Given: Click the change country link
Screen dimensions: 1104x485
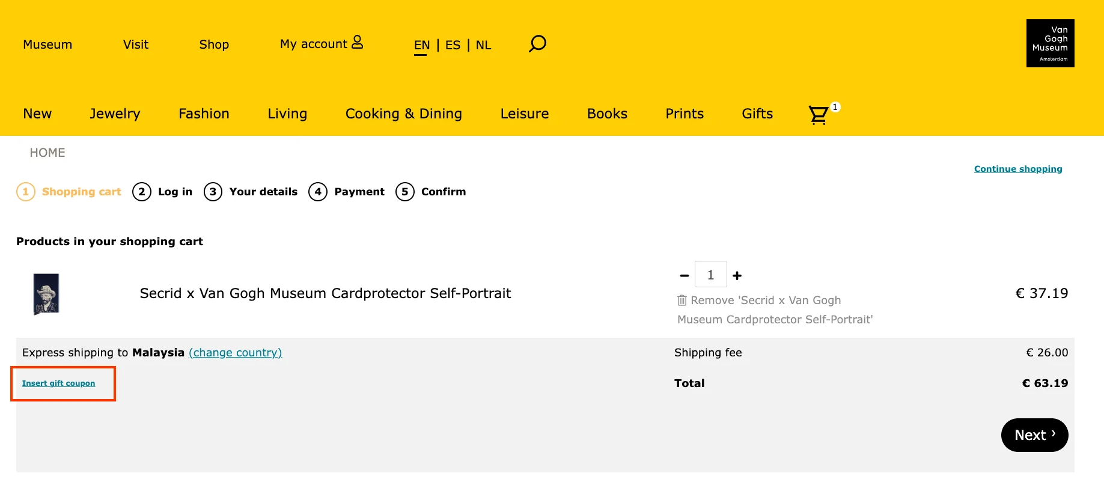Looking at the screenshot, I should pyautogui.click(x=236, y=353).
